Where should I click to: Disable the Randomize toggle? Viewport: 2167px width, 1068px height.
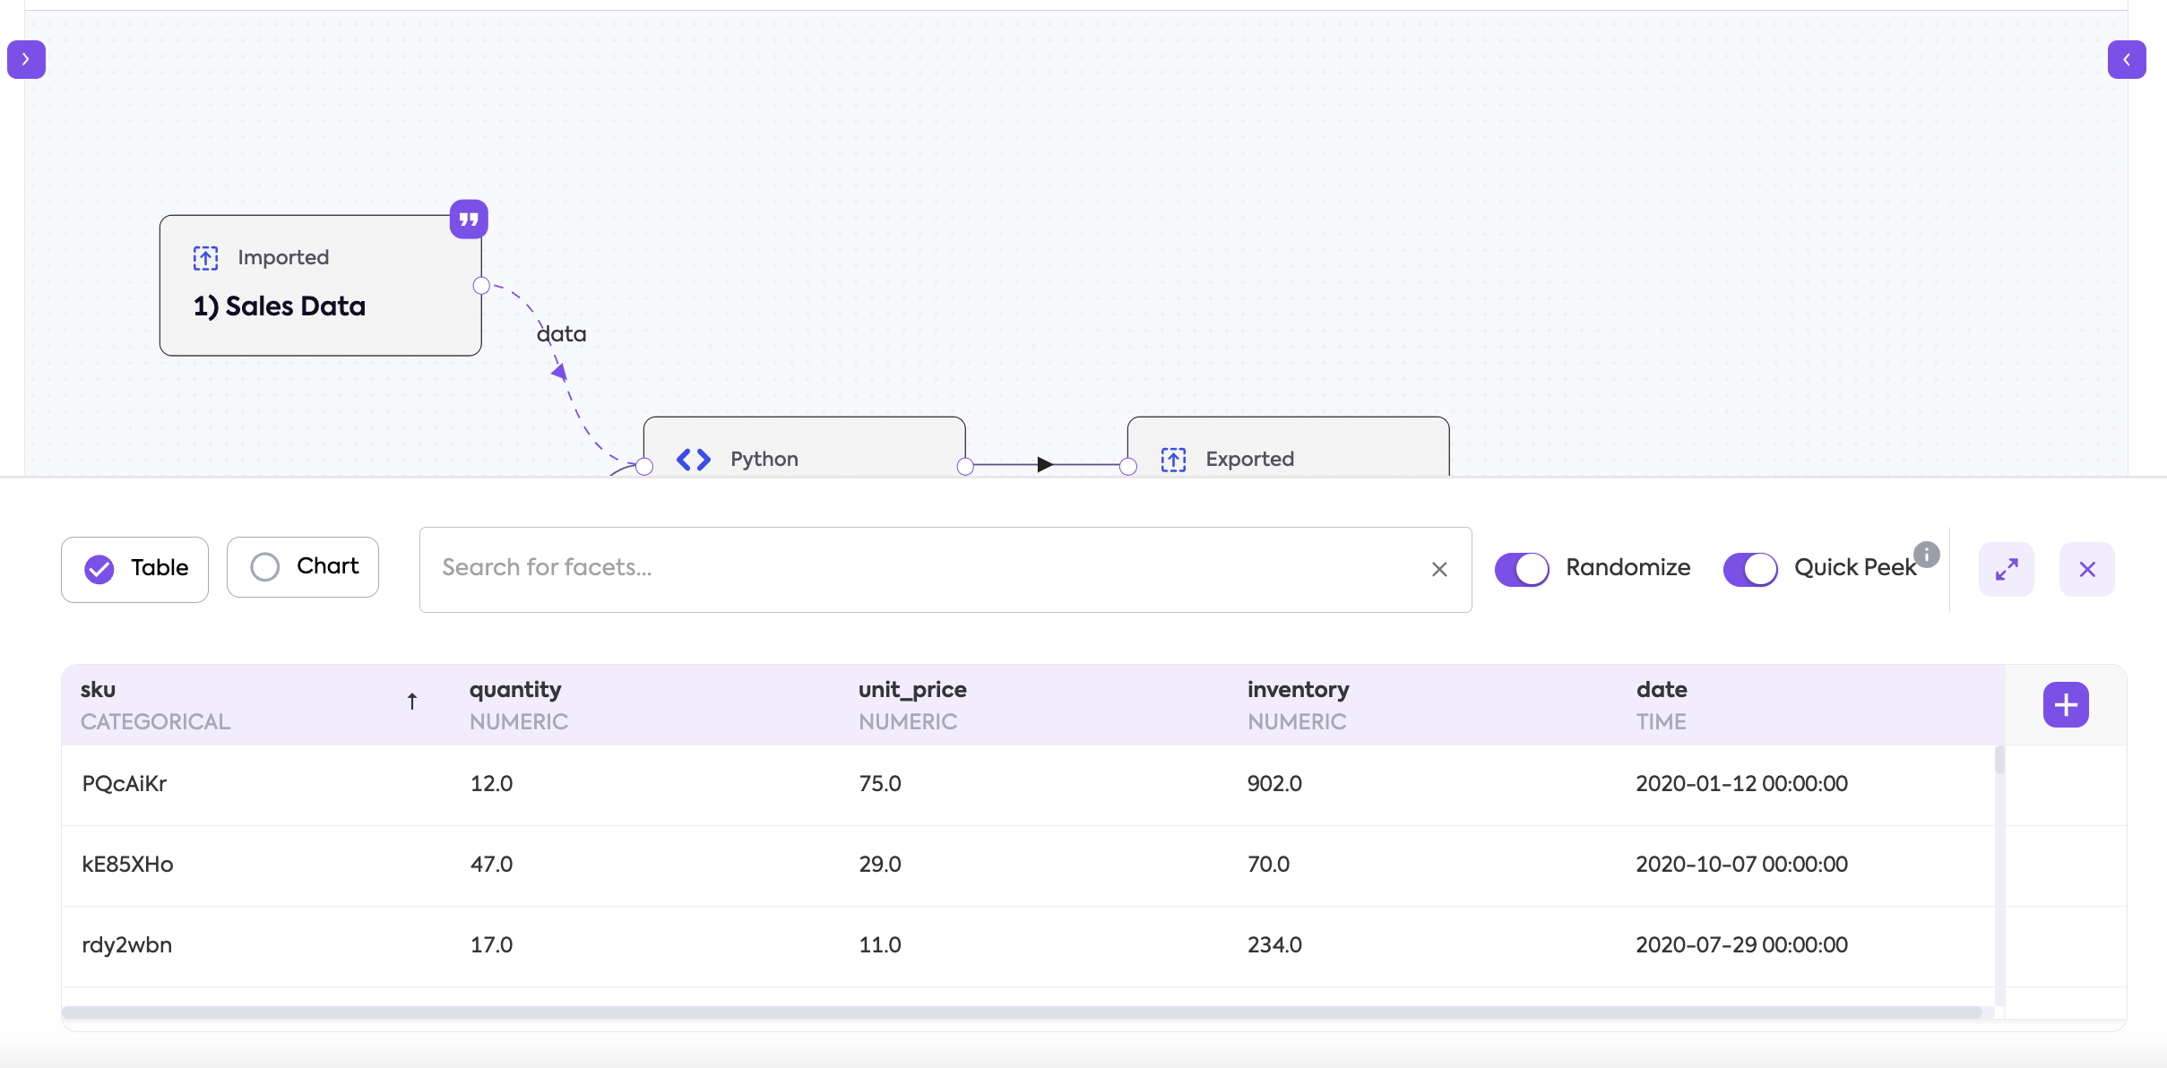[x=1522, y=569]
